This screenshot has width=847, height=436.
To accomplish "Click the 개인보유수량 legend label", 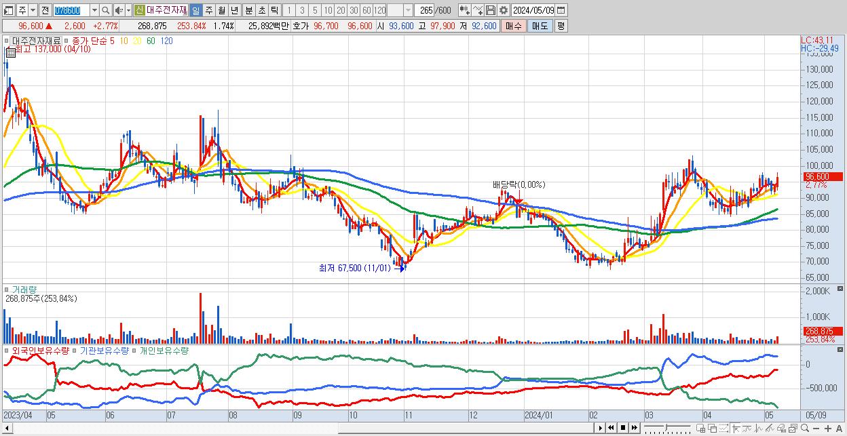I will pos(164,351).
